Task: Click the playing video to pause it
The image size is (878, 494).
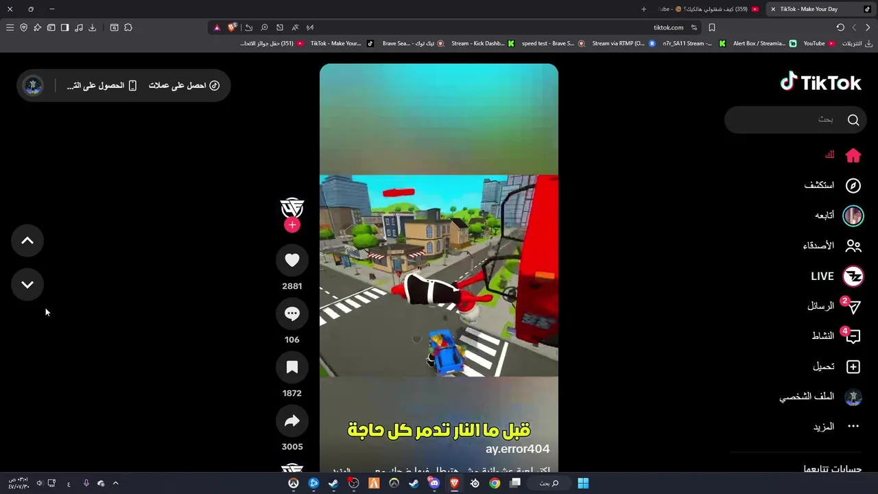Action: pos(439,268)
